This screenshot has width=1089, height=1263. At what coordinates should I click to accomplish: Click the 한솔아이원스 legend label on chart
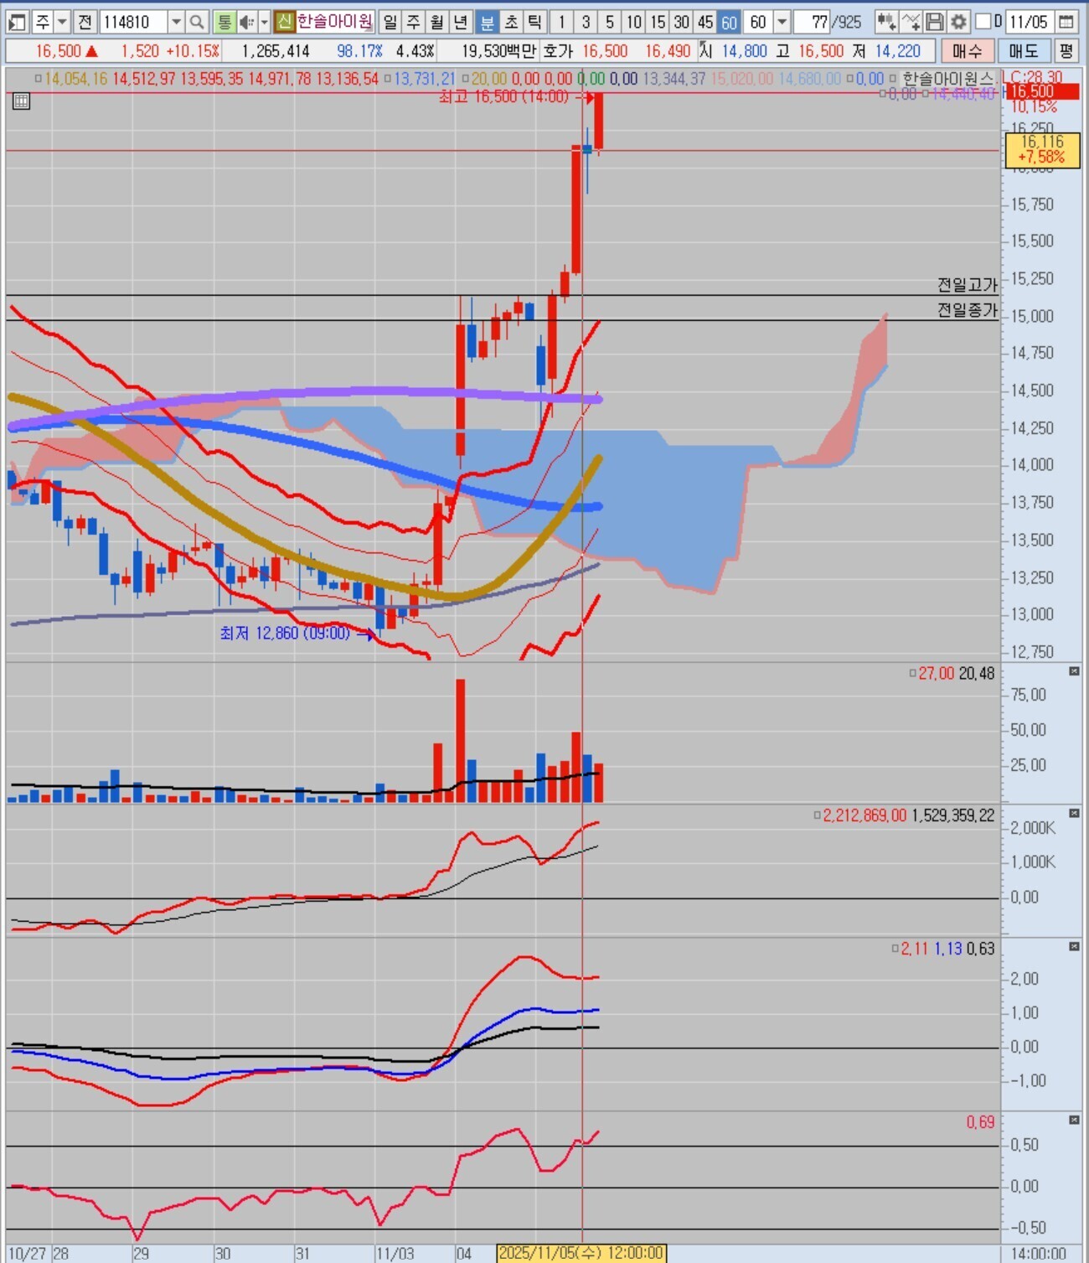(x=947, y=79)
